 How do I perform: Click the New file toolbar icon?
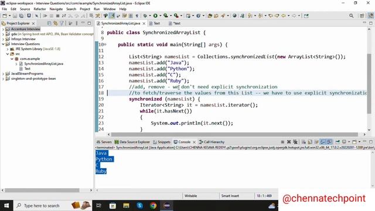[x=5, y=16]
